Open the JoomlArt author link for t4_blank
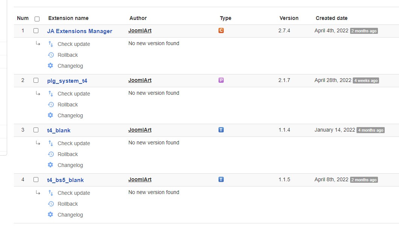Screen dimensions: 399x226 140,130
